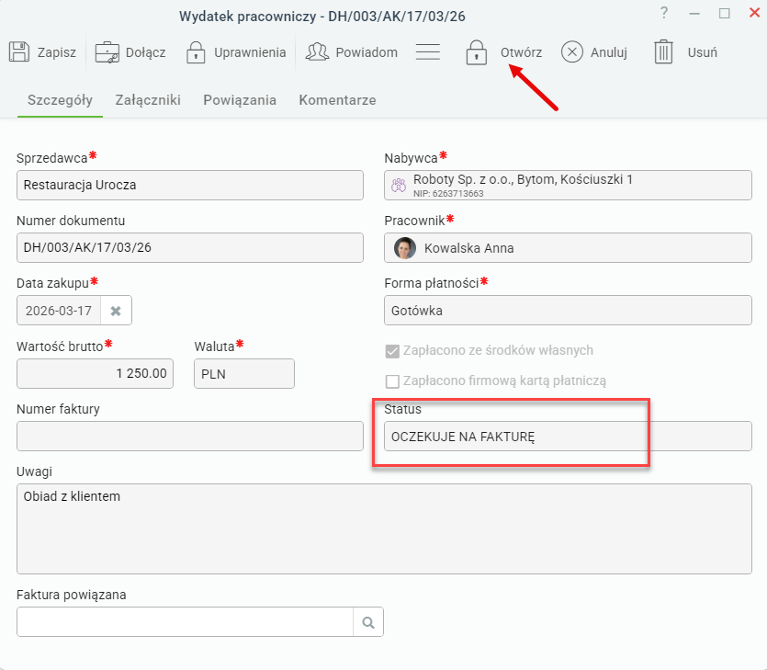This screenshot has height=670, width=767.
Task: Click the Otwórz padlock icon
Action: pos(476,52)
